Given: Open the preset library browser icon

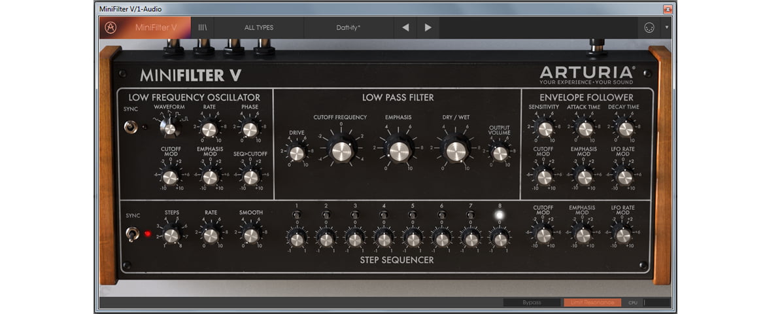Looking at the screenshot, I should [202, 28].
